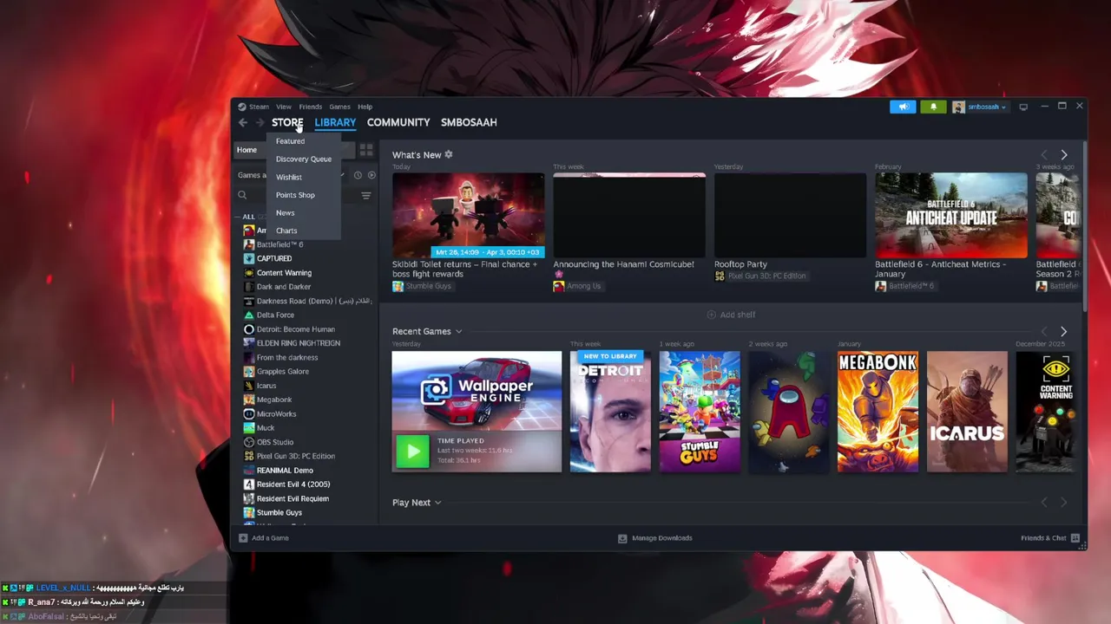Click the Manage Downloads icon
Screen dimensions: 1111x624
[622, 538]
